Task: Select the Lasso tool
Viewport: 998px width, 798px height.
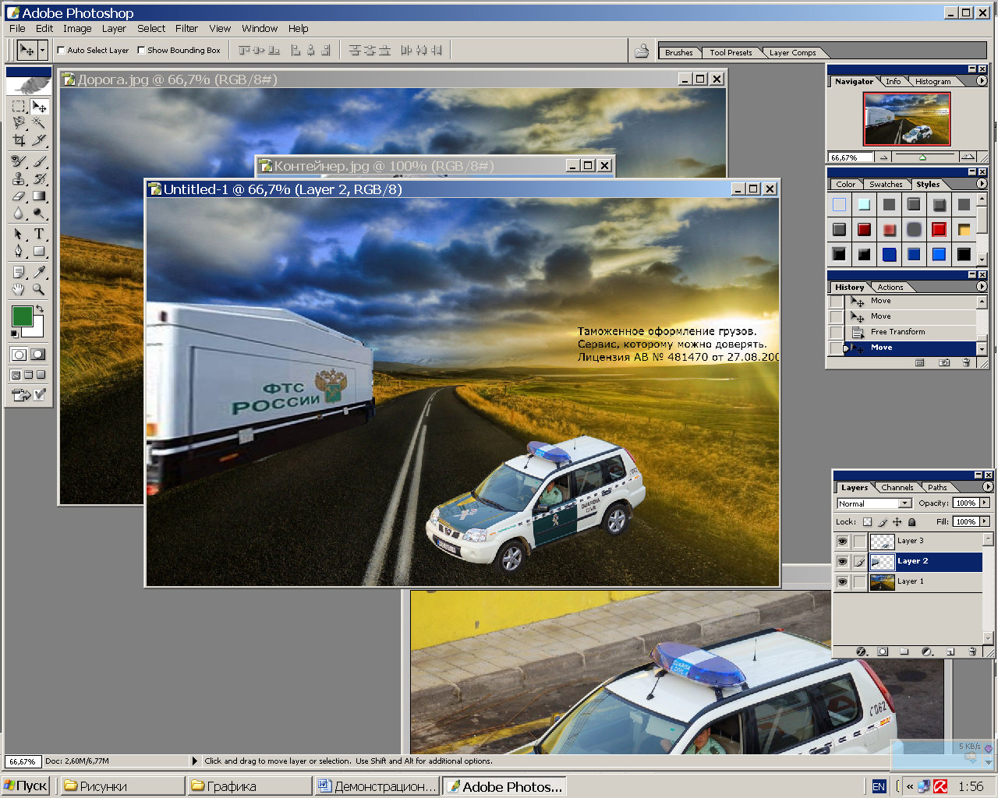Action: click(x=19, y=123)
